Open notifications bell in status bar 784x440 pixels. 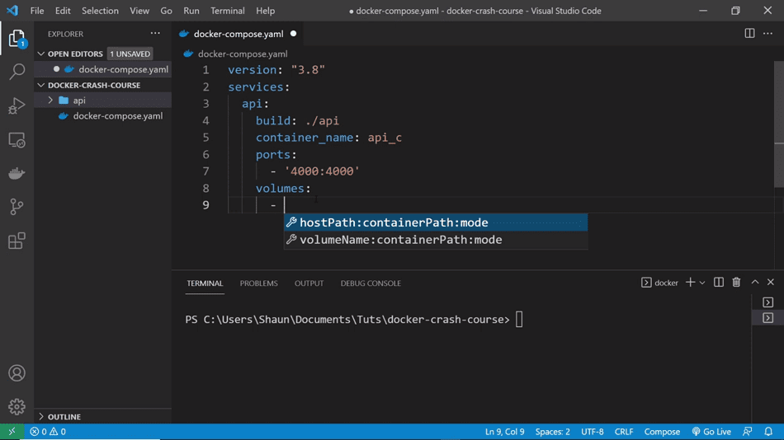(x=768, y=432)
